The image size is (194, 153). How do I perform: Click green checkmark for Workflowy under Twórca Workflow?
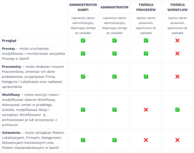(177, 110)
